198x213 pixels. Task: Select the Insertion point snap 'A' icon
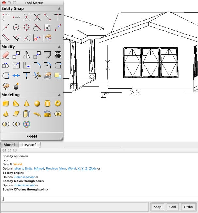tap(47, 27)
